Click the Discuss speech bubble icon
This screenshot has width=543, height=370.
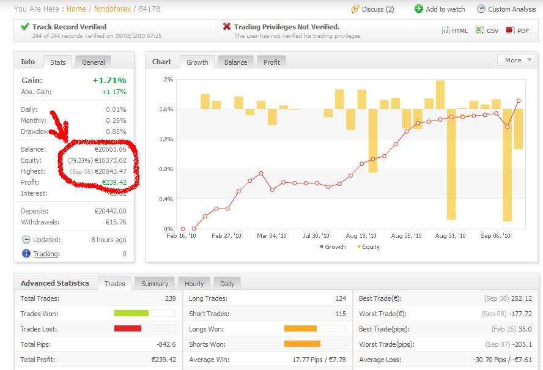[x=355, y=9]
